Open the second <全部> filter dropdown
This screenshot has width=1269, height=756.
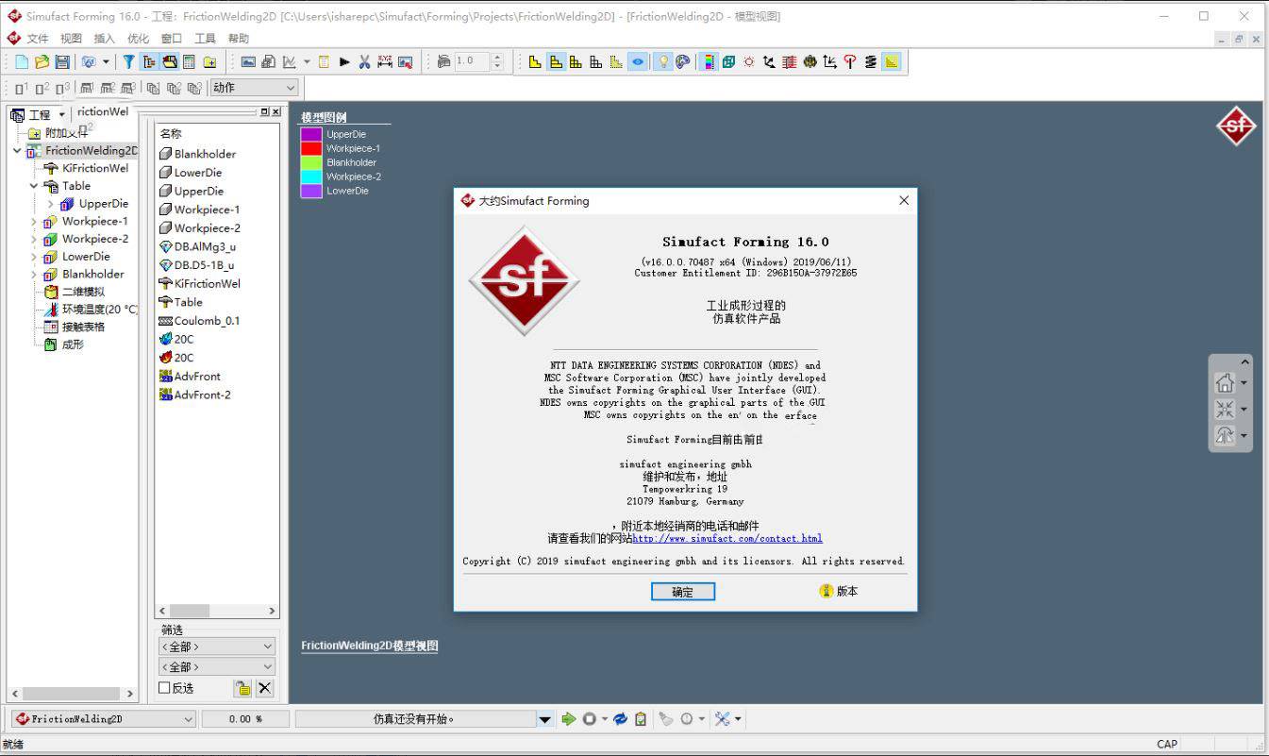[x=217, y=667]
